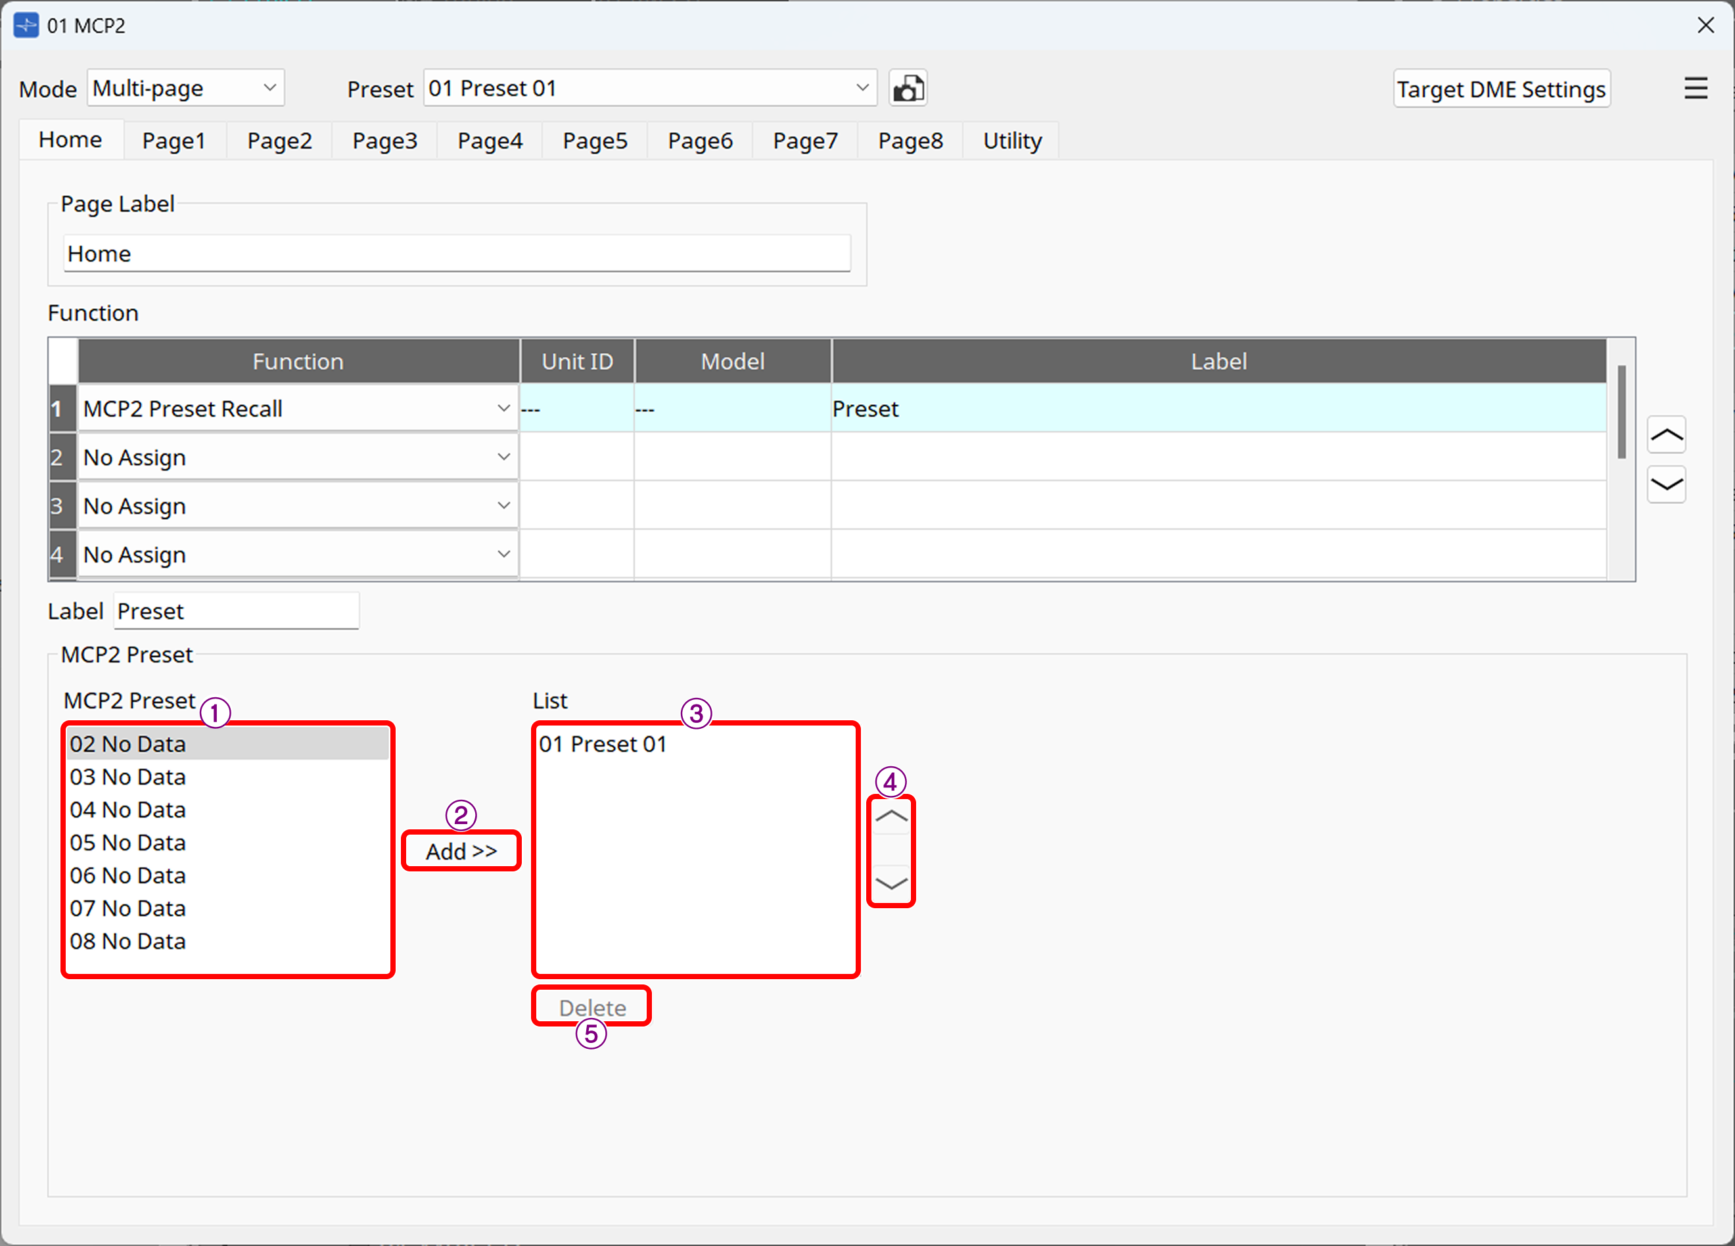Open Target DME Settings
Image resolution: width=1735 pixels, height=1246 pixels.
[1501, 88]
